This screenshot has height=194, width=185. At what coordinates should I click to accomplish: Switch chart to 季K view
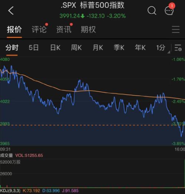[119, 47]
